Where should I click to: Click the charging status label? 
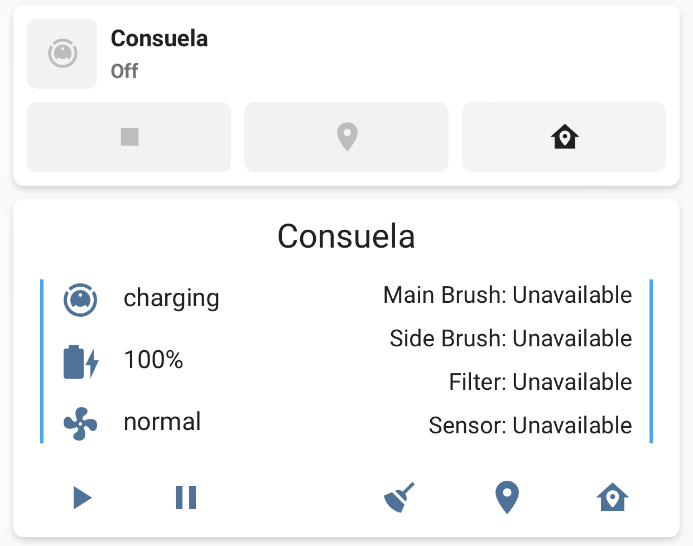point(171,298)
